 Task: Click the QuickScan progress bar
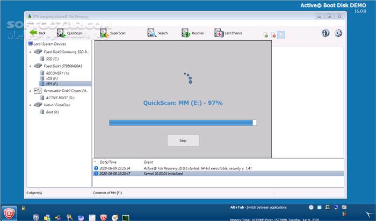(x=183, y=123)
